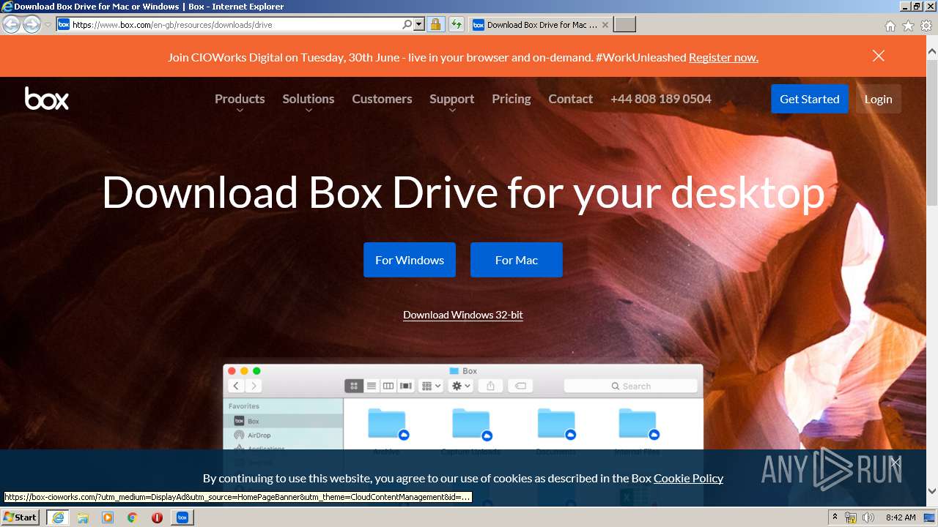Viewport: 938px width, 527px height.
Task: Close the Download Box Drive tab
Action: [605, 25]
